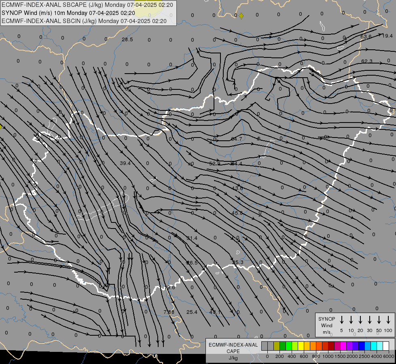Click the 28.5 value on the map
Screen dimensions: 396x364
point(127,39)
